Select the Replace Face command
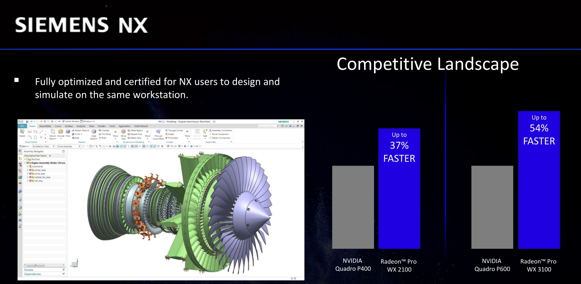 click(135, 134)
